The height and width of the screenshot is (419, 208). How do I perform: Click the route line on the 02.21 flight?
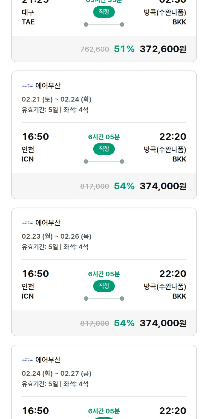pyautogui.click(x=104, y=161)
